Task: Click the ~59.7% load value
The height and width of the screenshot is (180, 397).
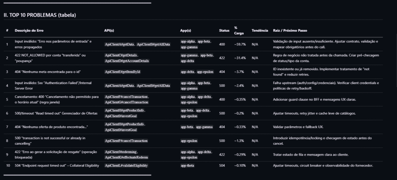Action: (x=240, y=44)
